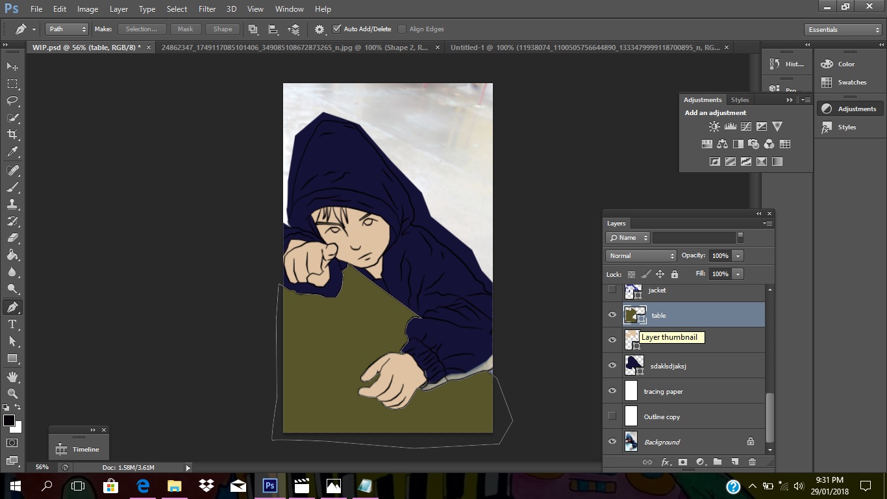Select the Brush tool
This screenshot has height=499, width=887.
pyautogui.click(x=12, y=187)
